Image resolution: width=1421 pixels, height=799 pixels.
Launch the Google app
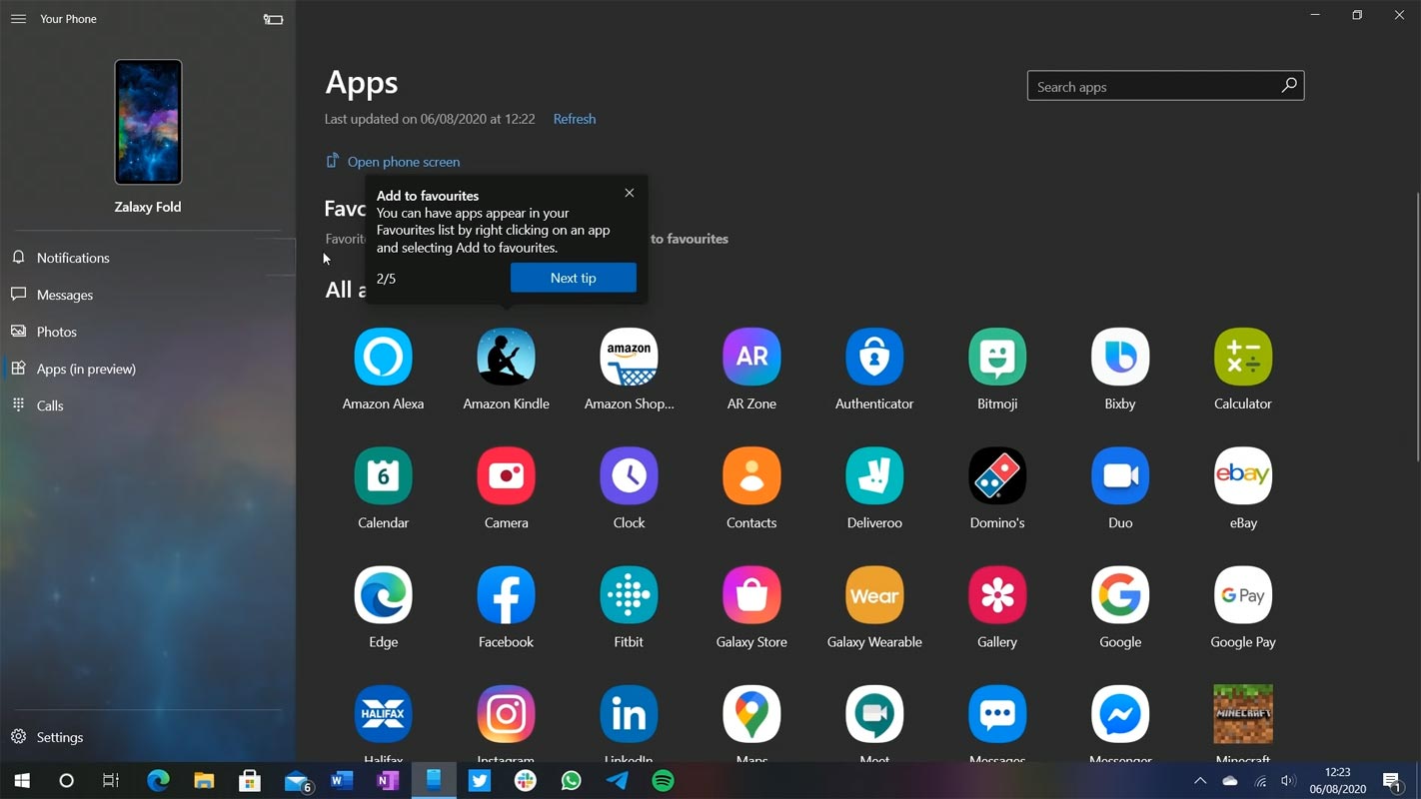(x=1120, y=595)
